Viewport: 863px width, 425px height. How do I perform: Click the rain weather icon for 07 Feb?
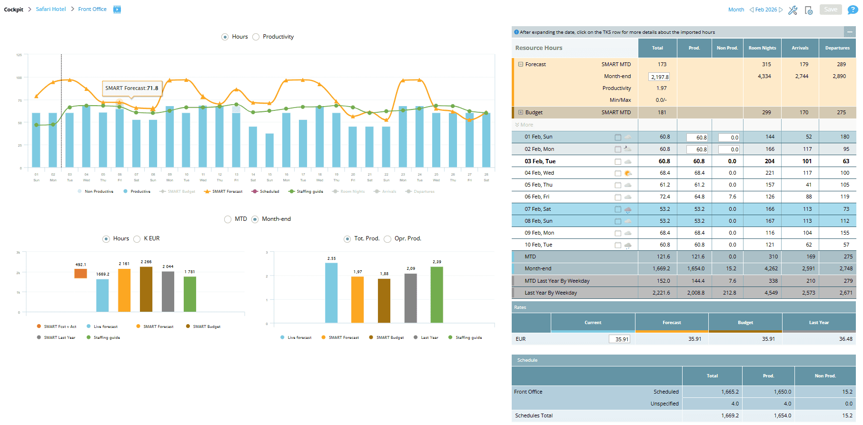[x=628, y=209]
